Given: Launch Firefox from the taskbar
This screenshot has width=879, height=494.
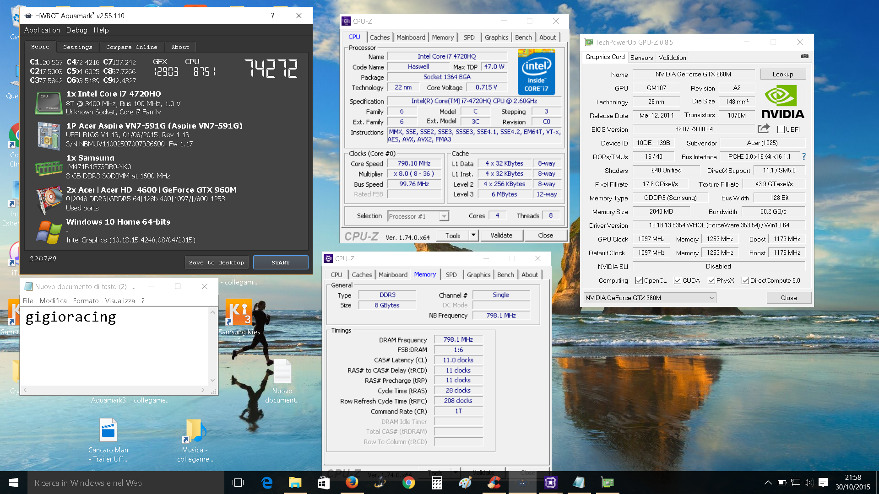Looking at the screenshot, I should [352, 483].
